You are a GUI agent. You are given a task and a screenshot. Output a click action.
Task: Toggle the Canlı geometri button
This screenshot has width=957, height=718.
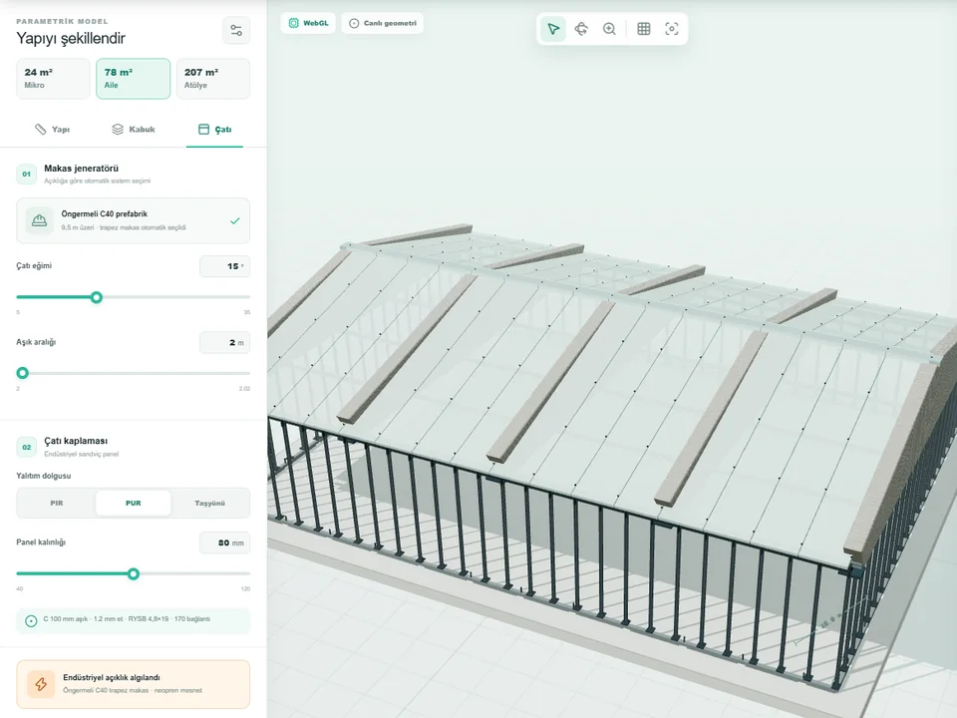[383, 23]
